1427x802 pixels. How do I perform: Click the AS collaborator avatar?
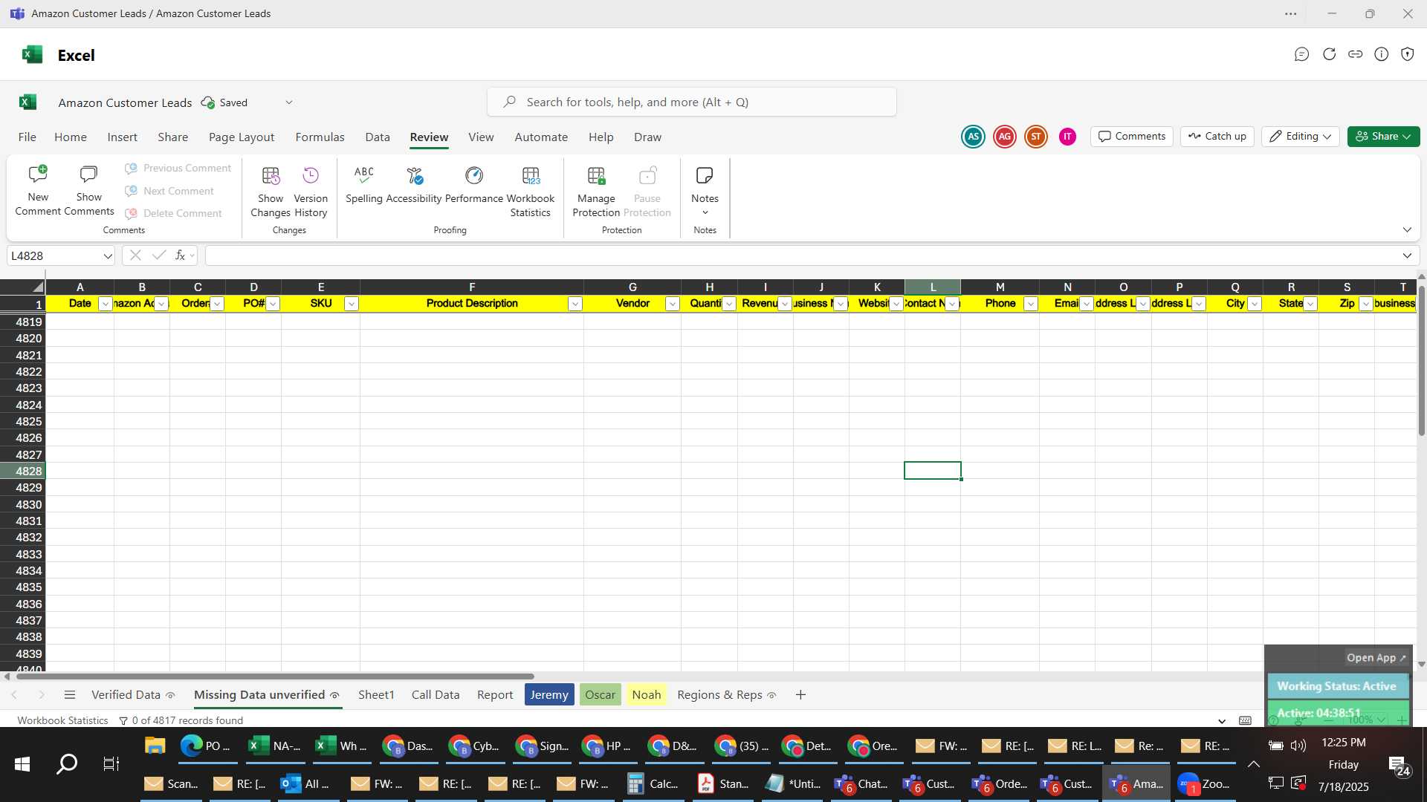973,137
